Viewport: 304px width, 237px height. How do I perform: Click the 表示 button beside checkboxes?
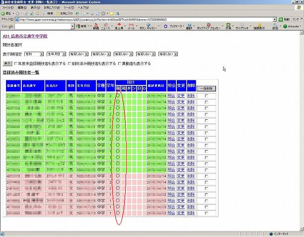click(x=7, y=64)
